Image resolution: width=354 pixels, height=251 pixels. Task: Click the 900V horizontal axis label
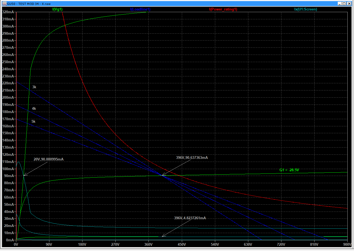click(347, 244)
